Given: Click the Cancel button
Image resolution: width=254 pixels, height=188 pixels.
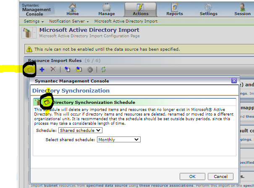Looking at the screenshot, I should click(x=220, y=176).
